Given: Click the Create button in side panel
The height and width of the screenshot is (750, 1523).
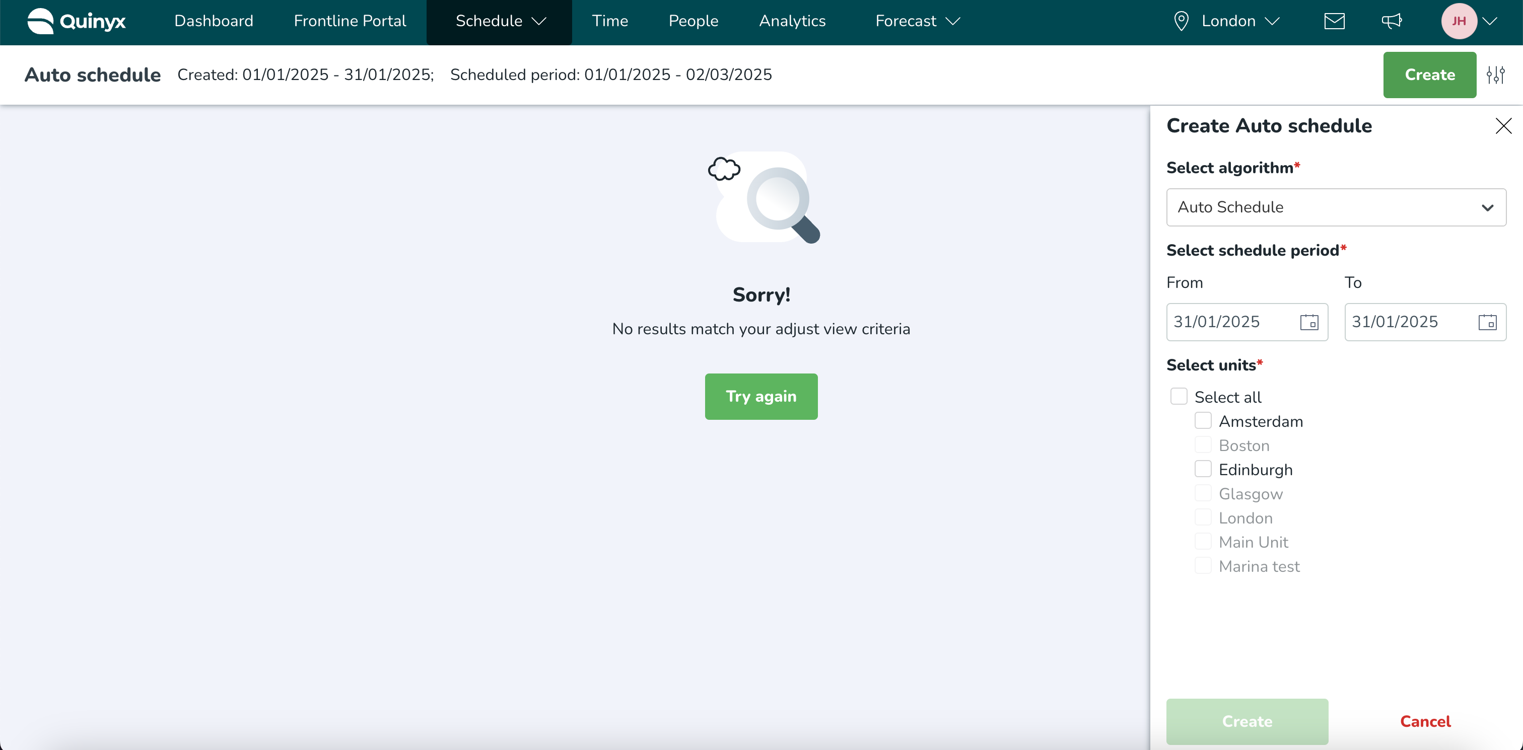Looking at the screenshot, I should pos(1247,722).
